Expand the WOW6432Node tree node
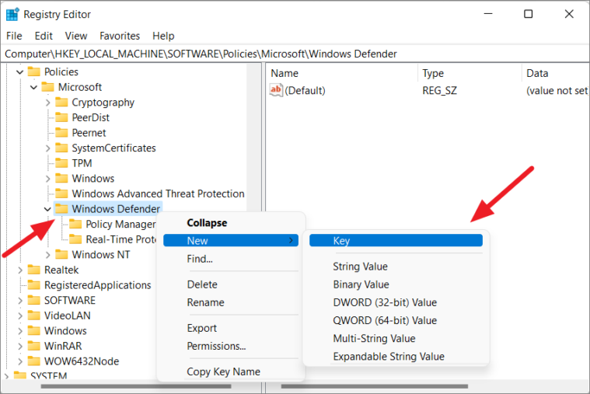This screenshot has height=394, width=590. [x=20, y=361]
